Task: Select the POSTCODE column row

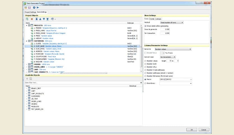Action: (82, 54)
